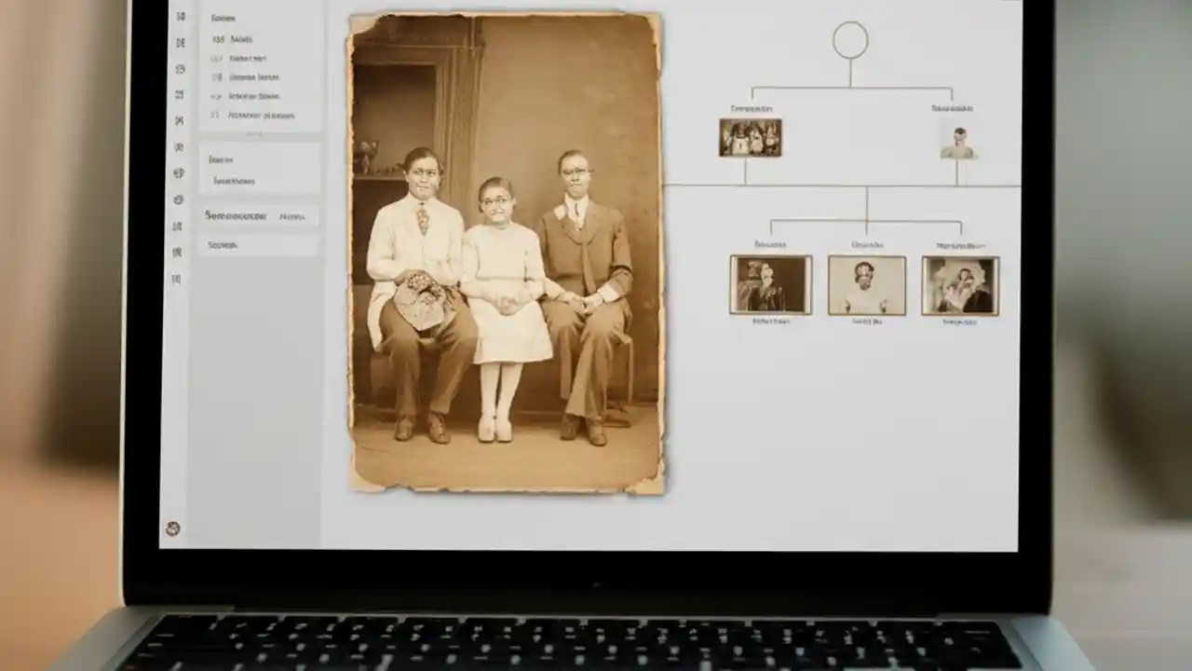Open the circular icon at the sidebar's bottom corner

[173, 527]
